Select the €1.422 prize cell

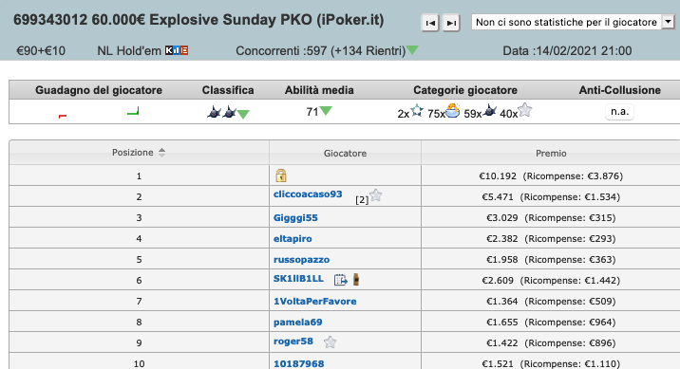(551, 342)
